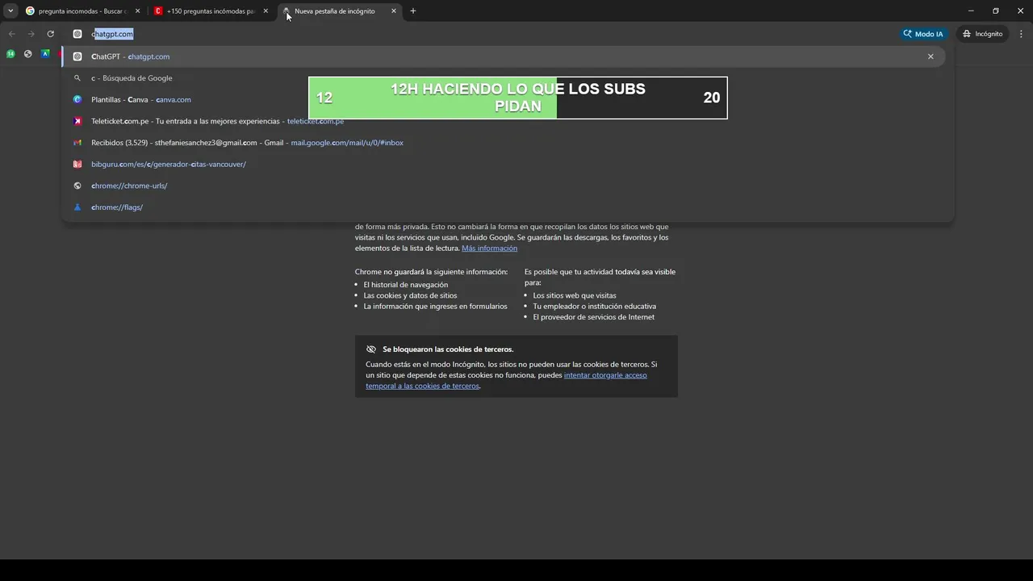Screen dimensions: 1033x581
Task: Click 'El historial de navegación' bullet text
Action: [x=405, y=285]
